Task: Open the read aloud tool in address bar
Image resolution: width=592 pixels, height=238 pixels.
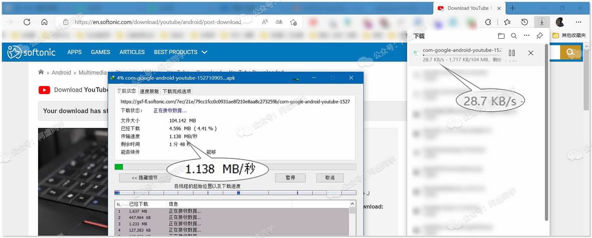Action: coord(265,22)
